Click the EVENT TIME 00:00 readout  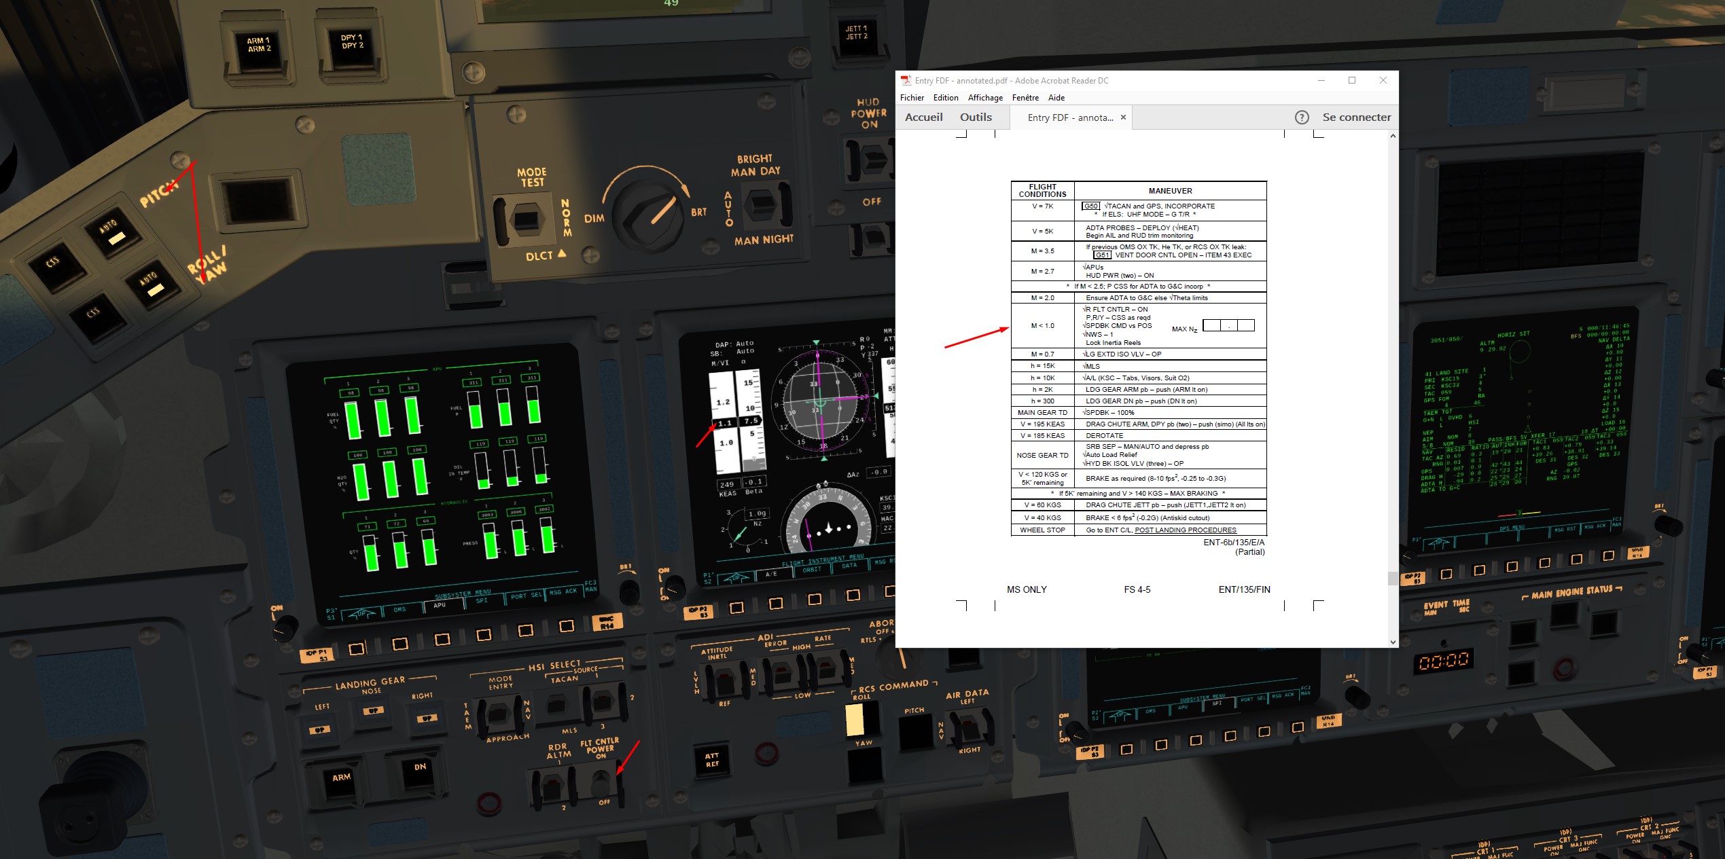(x=1444, y=661)
